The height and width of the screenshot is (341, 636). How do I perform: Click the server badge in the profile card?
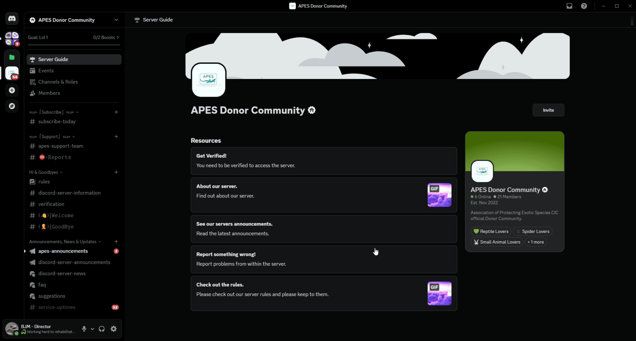tap(545, 190)
